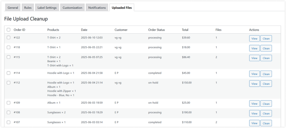Click the Order ID column header
Screen dimensions: 286x128
pyautogui.click(x=19, y=30)
